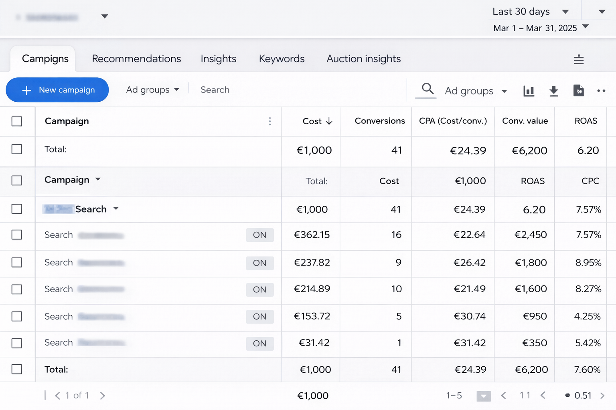This screenshot has width=616, height=410.
Task: Tick the select-all checkbox in header row
Action: [17, 121]
